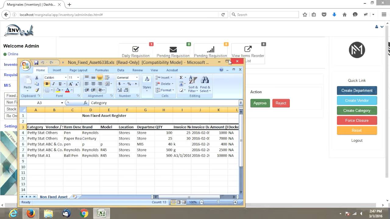Click the Increase Indent icon

coord(93,90)
